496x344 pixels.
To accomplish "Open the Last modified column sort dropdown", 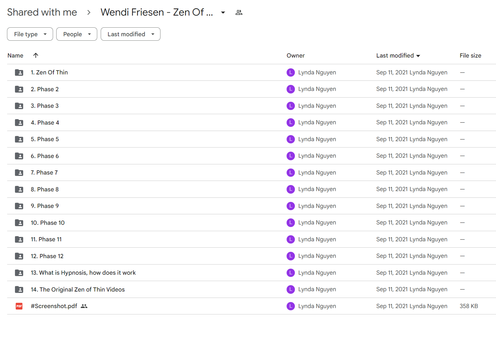I will click(418, 56).
